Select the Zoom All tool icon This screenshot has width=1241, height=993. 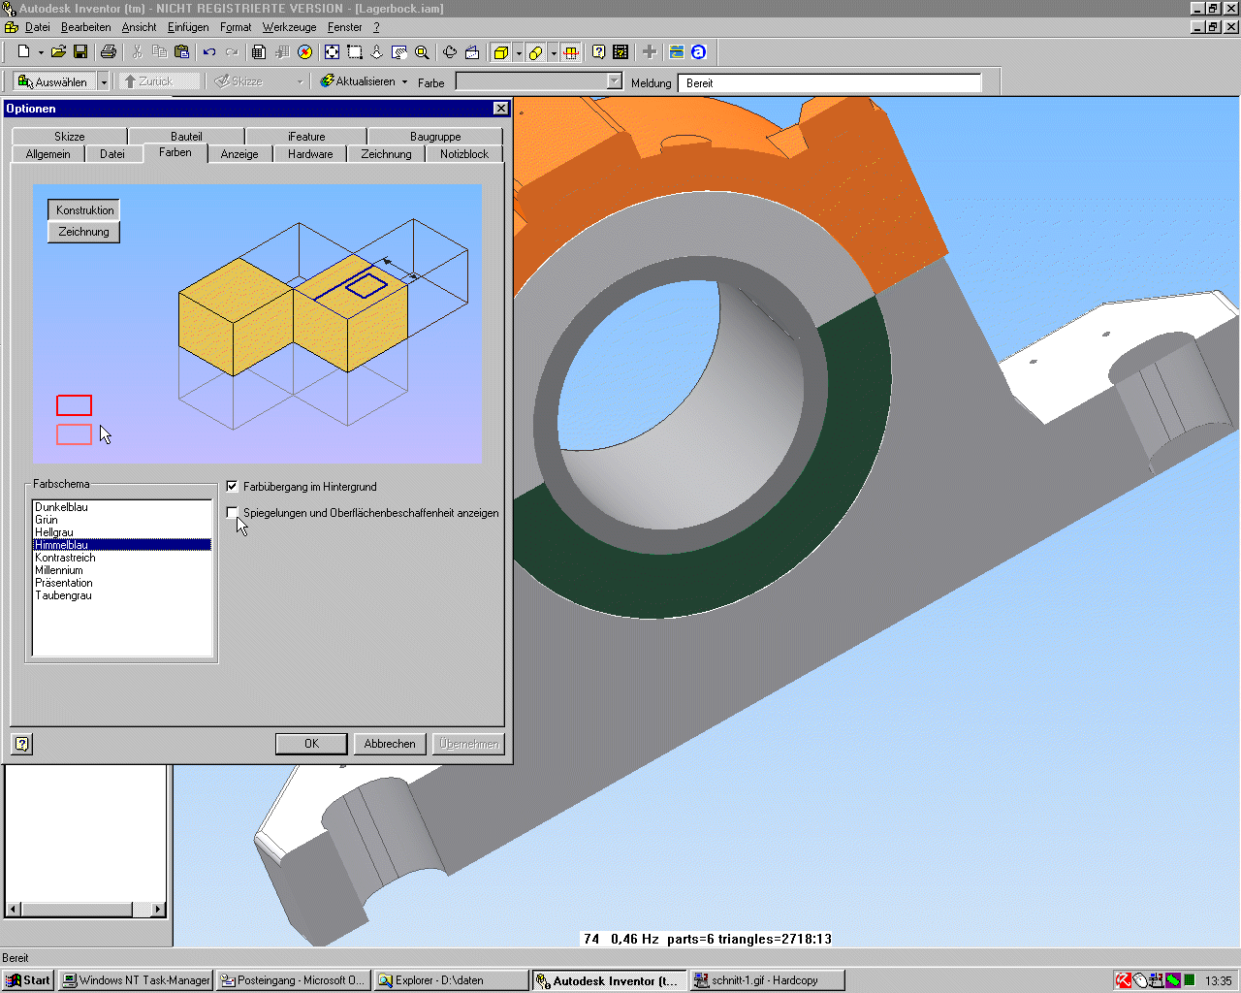click(x=332, y=52)
